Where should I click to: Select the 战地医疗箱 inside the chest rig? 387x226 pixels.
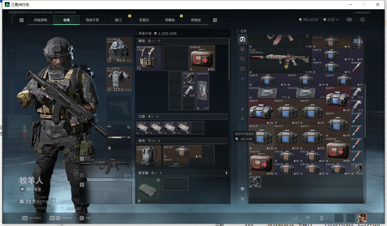click(x=202, y=58)
